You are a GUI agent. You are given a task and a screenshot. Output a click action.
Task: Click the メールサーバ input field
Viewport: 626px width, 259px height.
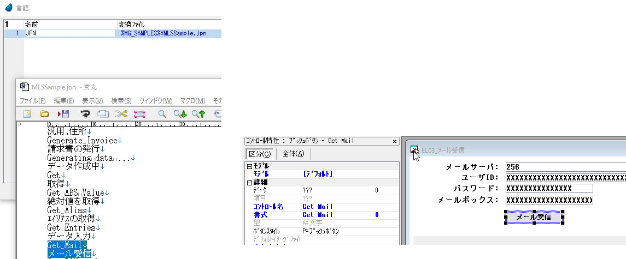[563, 167]
